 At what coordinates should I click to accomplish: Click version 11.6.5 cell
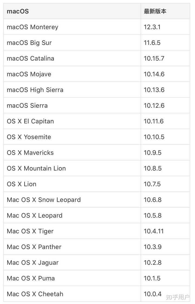(152, 43)
